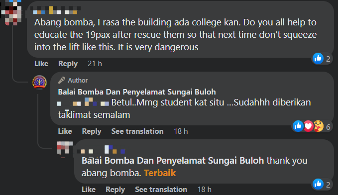Click the Author badge pencil icon
Image resolution: width=338 pixels, height=195 pixels.
click(61, 81)
